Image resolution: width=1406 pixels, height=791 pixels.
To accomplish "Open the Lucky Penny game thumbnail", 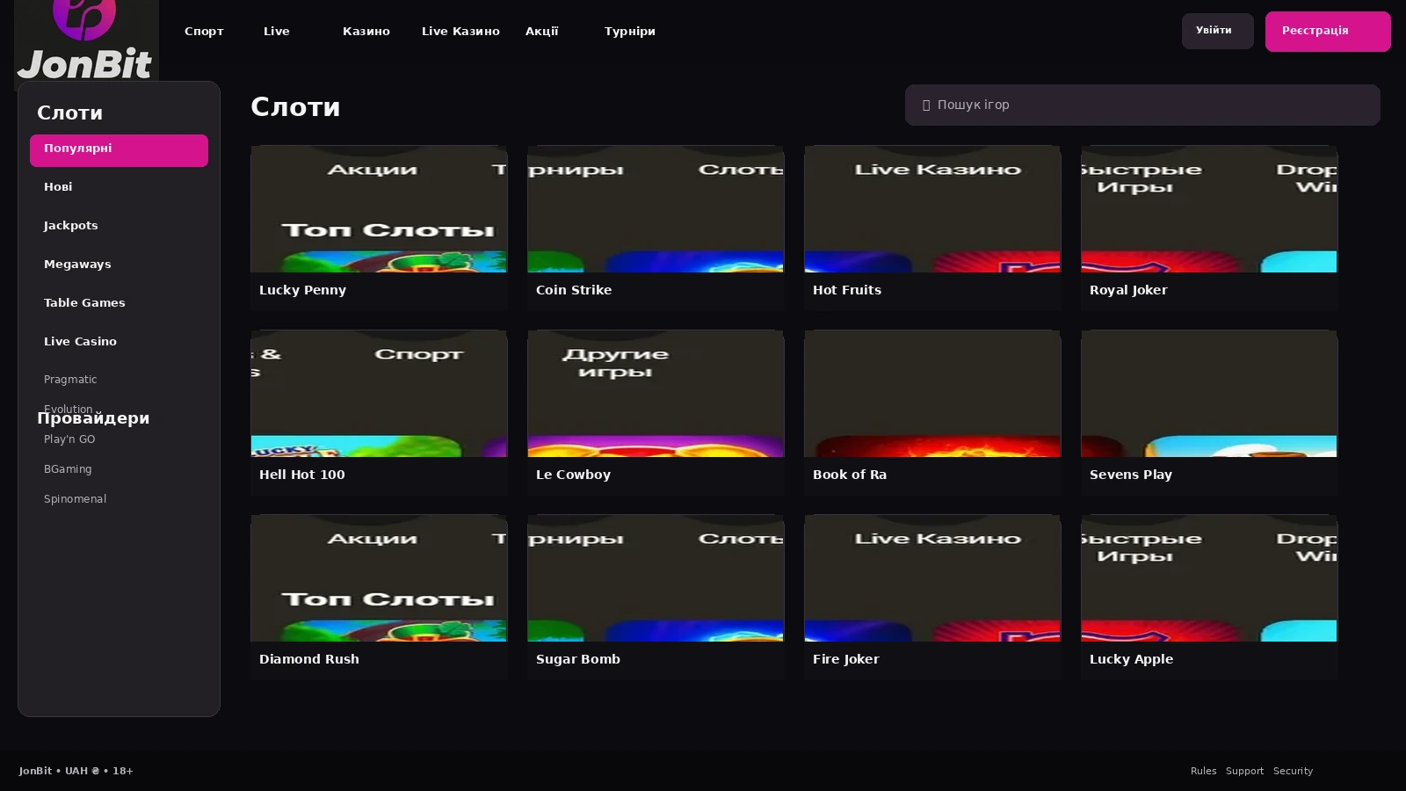I will [x=379, y=209].
